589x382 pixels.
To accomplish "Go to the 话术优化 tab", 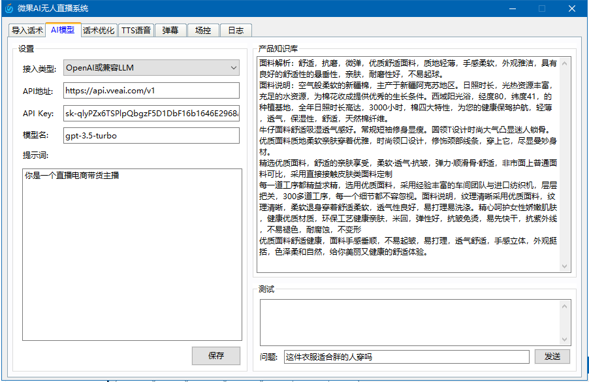I will 99,30.
